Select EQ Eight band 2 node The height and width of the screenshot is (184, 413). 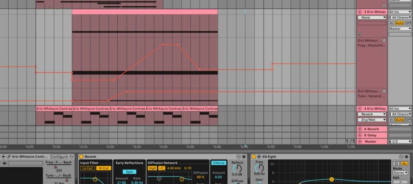tap(331, 179)
